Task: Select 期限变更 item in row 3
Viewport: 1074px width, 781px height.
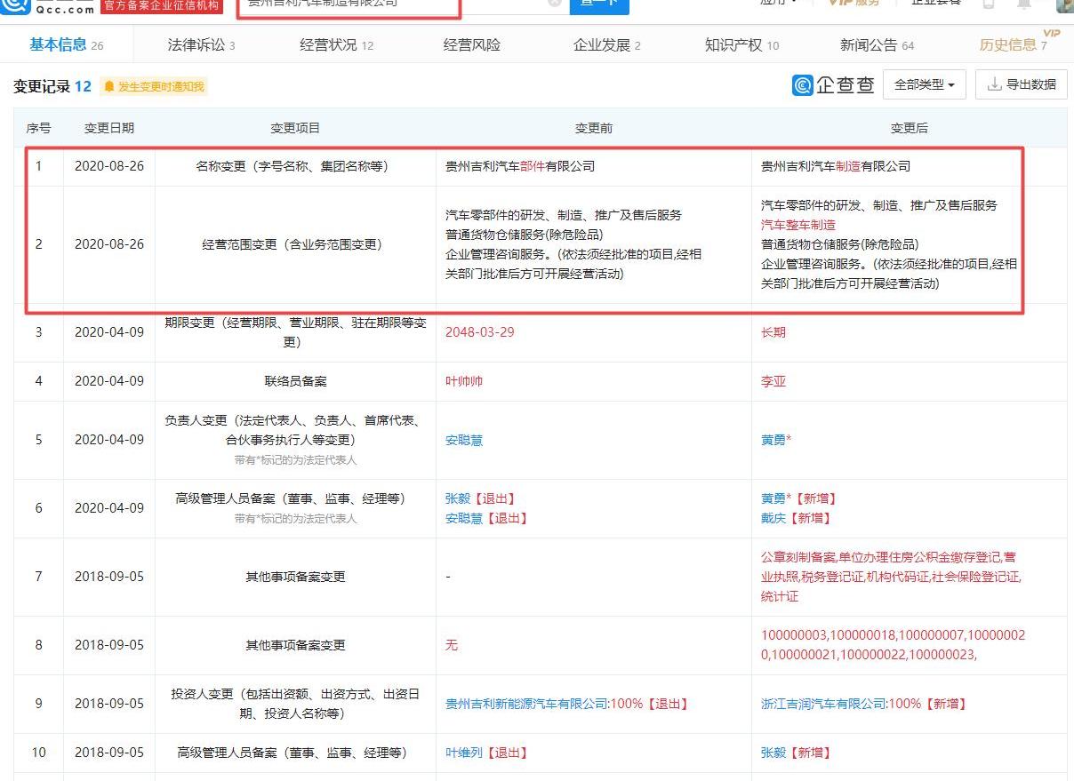Action: [295, 332]
